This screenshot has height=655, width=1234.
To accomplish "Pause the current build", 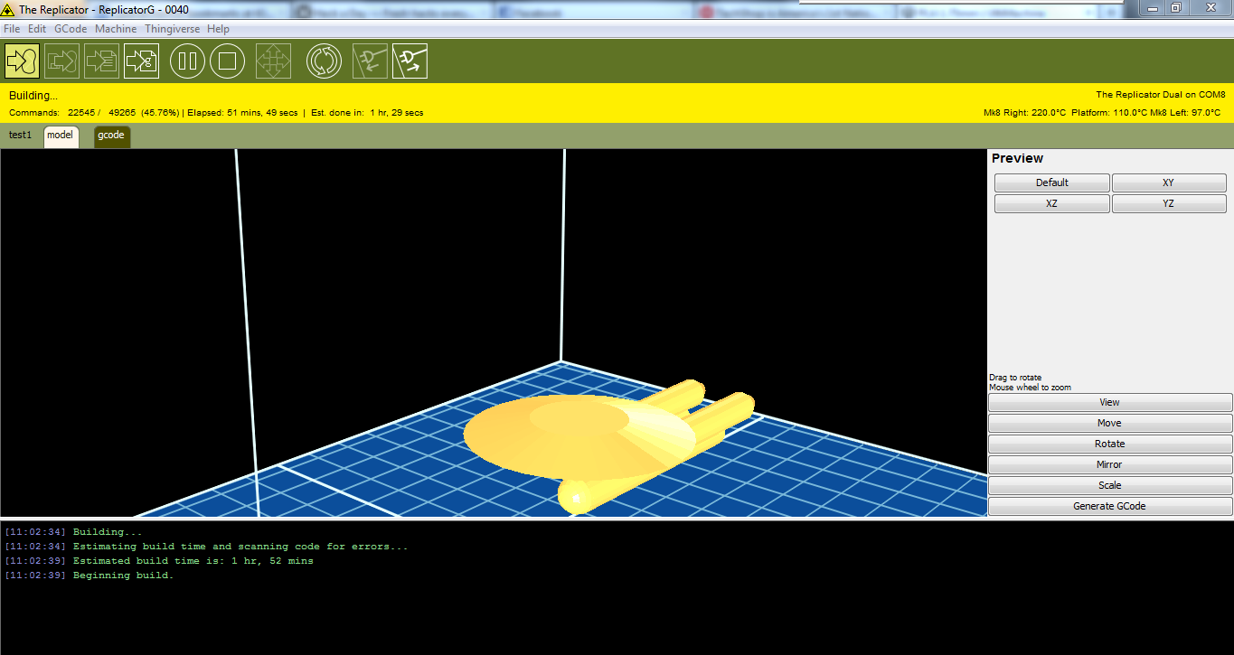I will (x=188, y=61).
